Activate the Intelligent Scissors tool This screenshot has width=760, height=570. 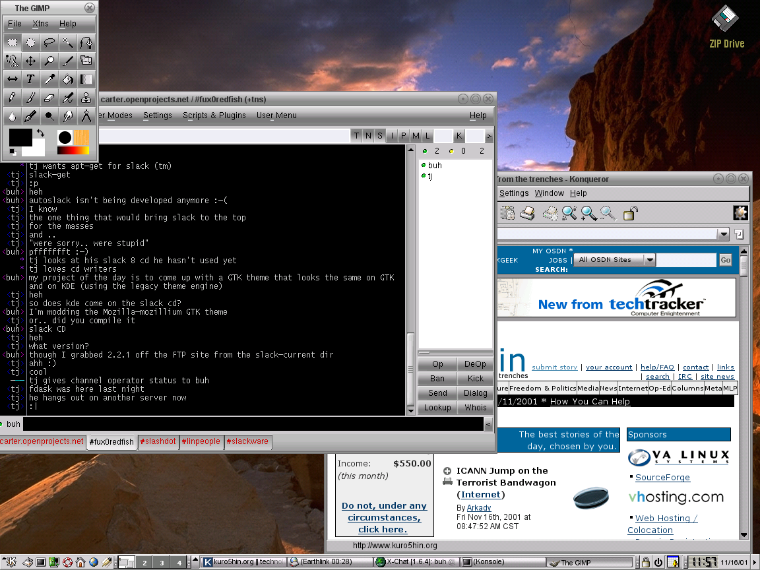coord(12,61)
